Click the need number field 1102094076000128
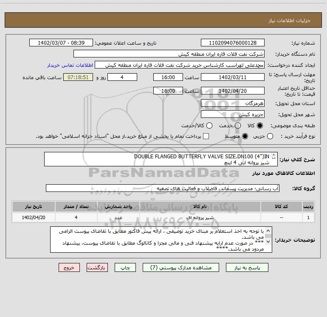The height and width of the screenshot is (317, 327). [x=233, y=43]
